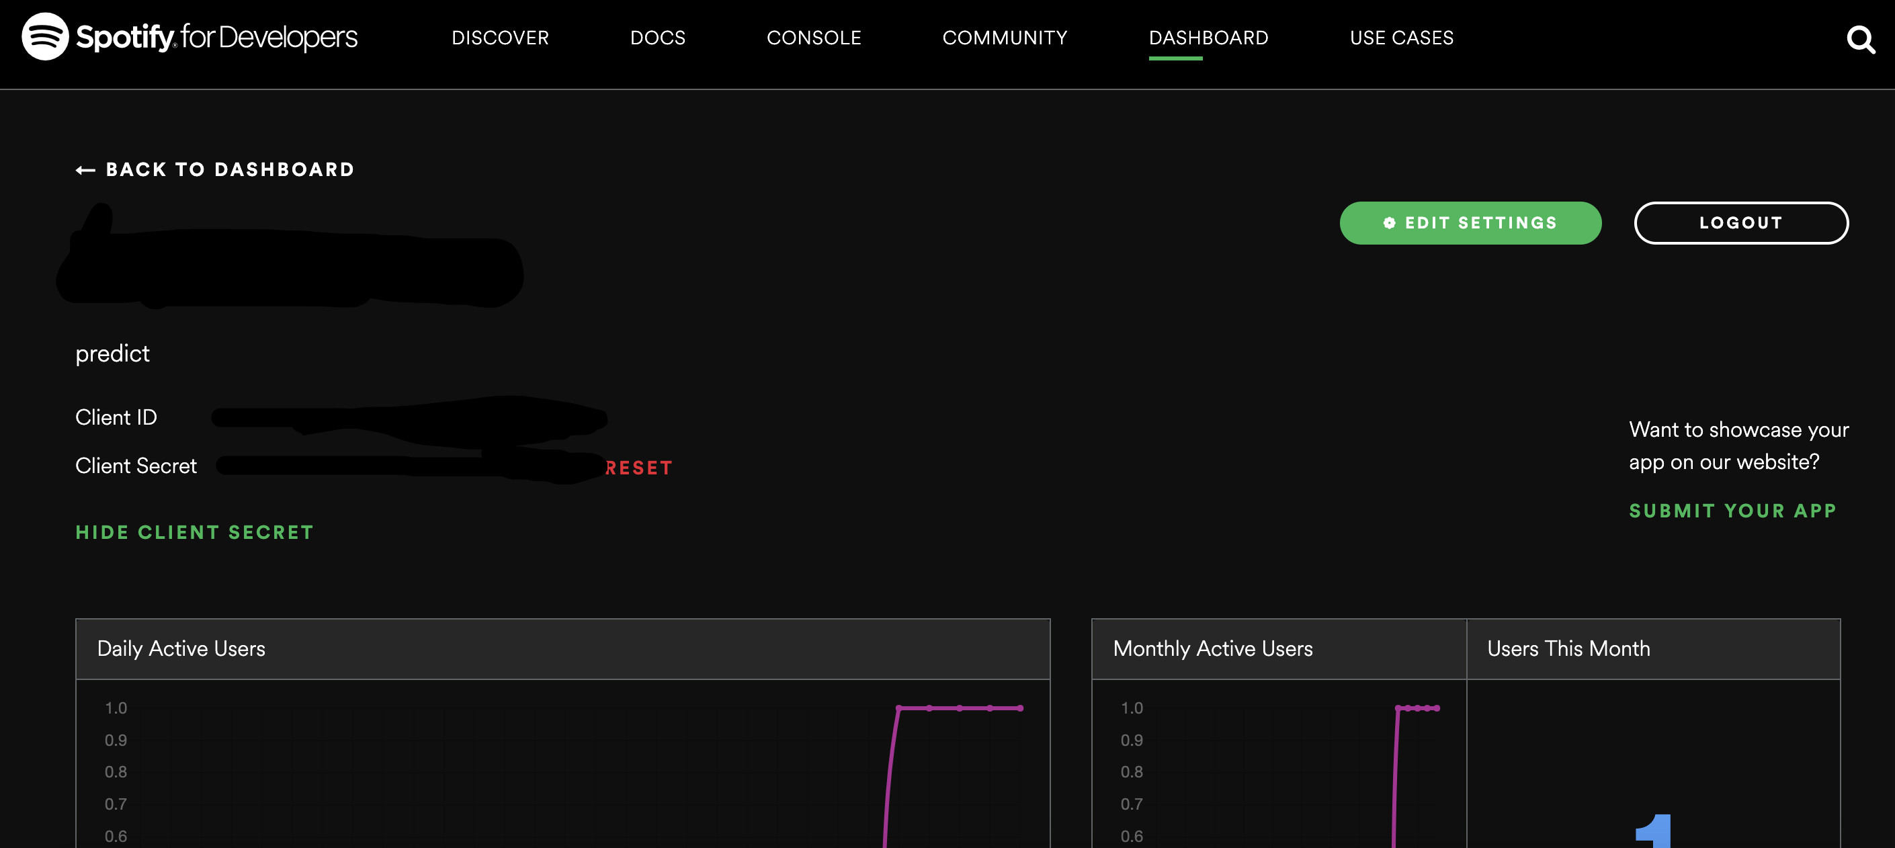Reset the client secret
Screen dimensions: 1895x848
(x=638, y=468)
